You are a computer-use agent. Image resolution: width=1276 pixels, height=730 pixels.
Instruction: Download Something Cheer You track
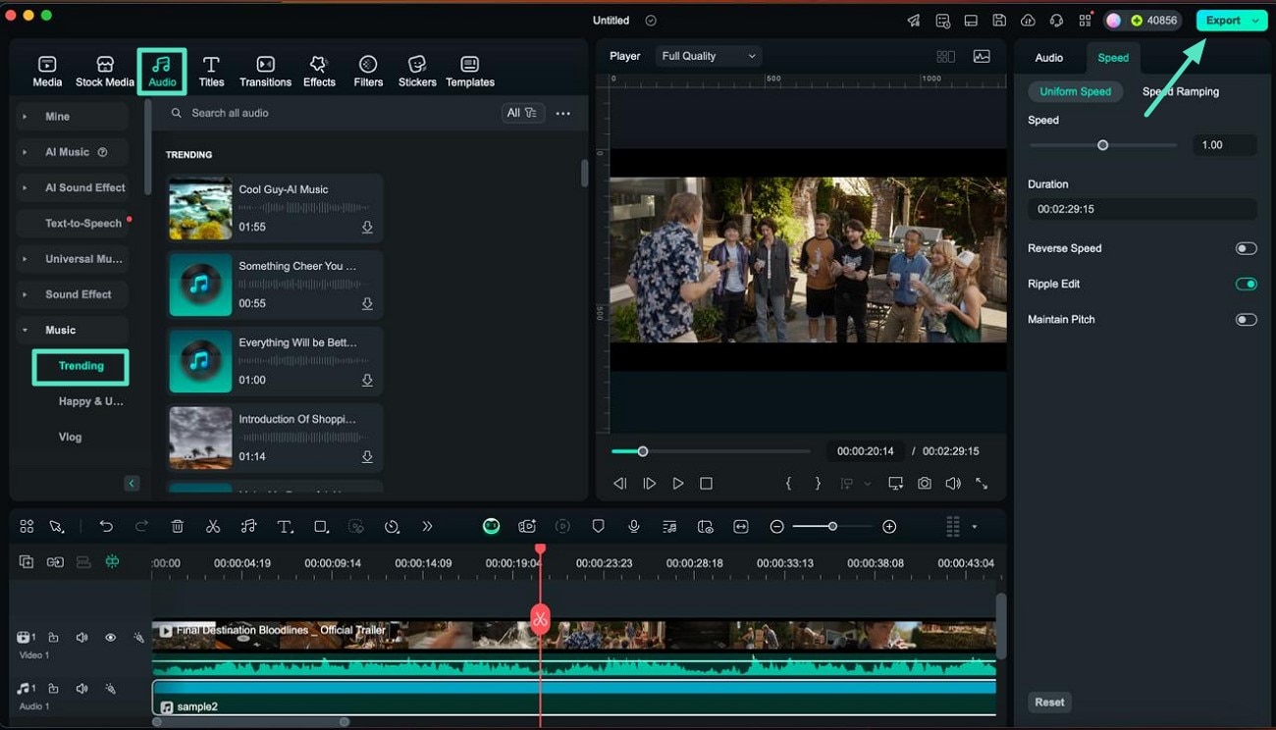click(x=367, y=304)
